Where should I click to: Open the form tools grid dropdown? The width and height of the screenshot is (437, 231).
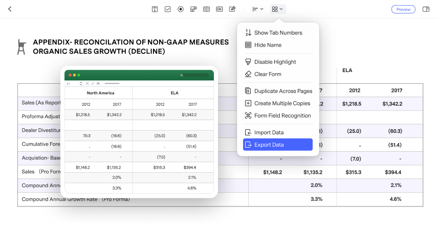[x=277, y=9]
